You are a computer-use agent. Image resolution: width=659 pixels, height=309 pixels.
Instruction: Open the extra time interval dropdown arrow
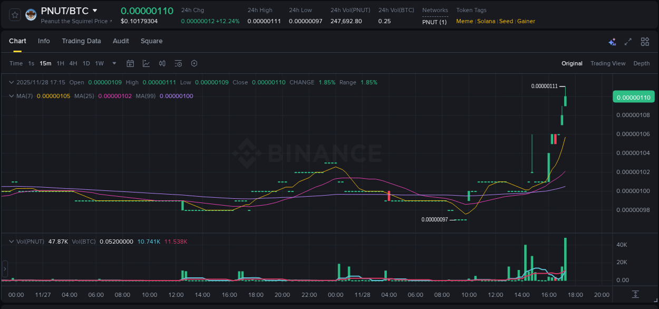(x=113, y=63)
